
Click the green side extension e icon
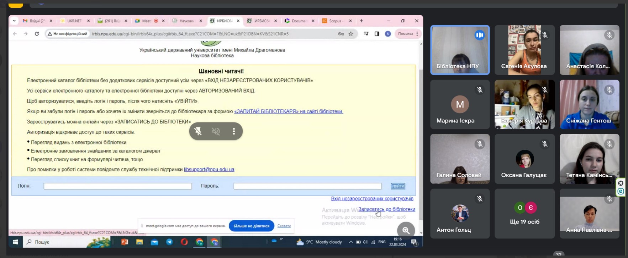pyautogui.click(x=621, y=191)
